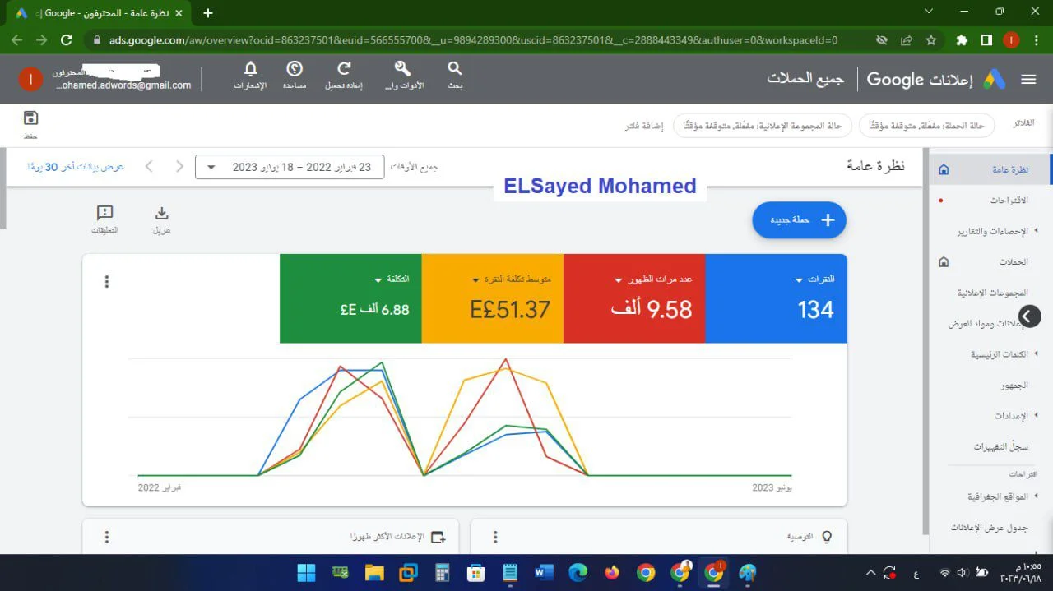Select the yellow average CPC tile
Viewport: 1053px width, 591px height.
pos(492,298)
